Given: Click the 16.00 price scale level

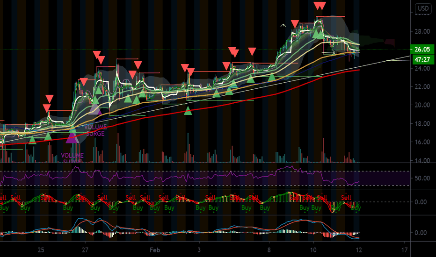Looking at the screenshot, I should (x=422, y=142).
